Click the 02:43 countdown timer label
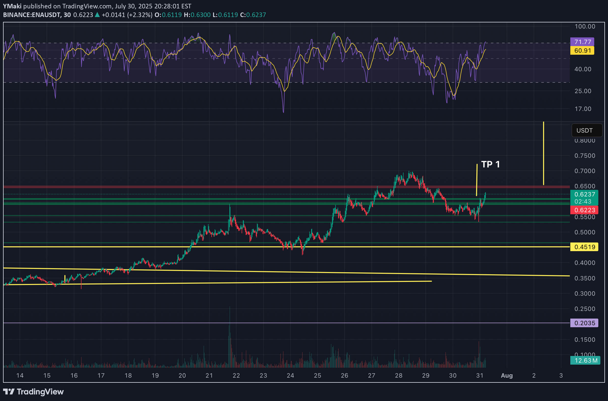The height and width of the screenshot is (401, 608). click(x=583, y=202)
